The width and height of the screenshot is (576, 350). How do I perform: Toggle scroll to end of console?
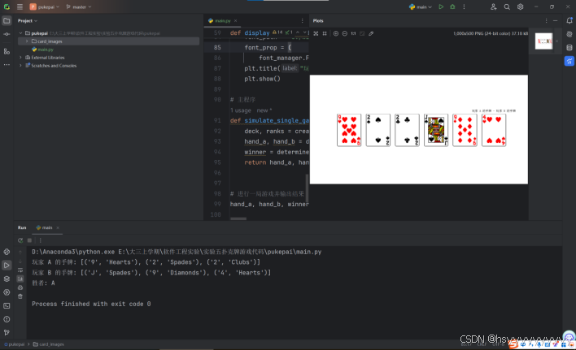(x=20, y=279)
